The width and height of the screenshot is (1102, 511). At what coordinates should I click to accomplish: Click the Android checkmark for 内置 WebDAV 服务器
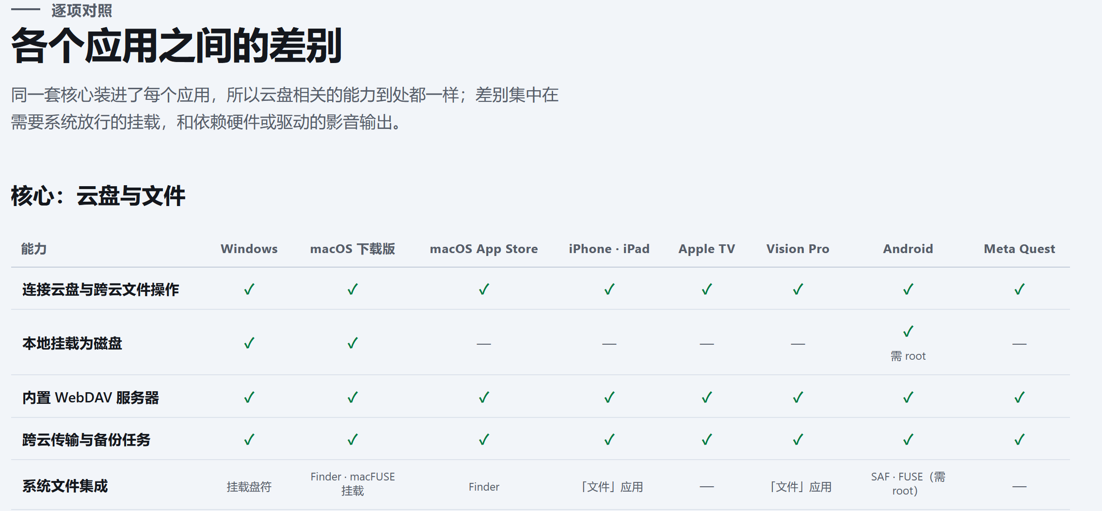908,398
